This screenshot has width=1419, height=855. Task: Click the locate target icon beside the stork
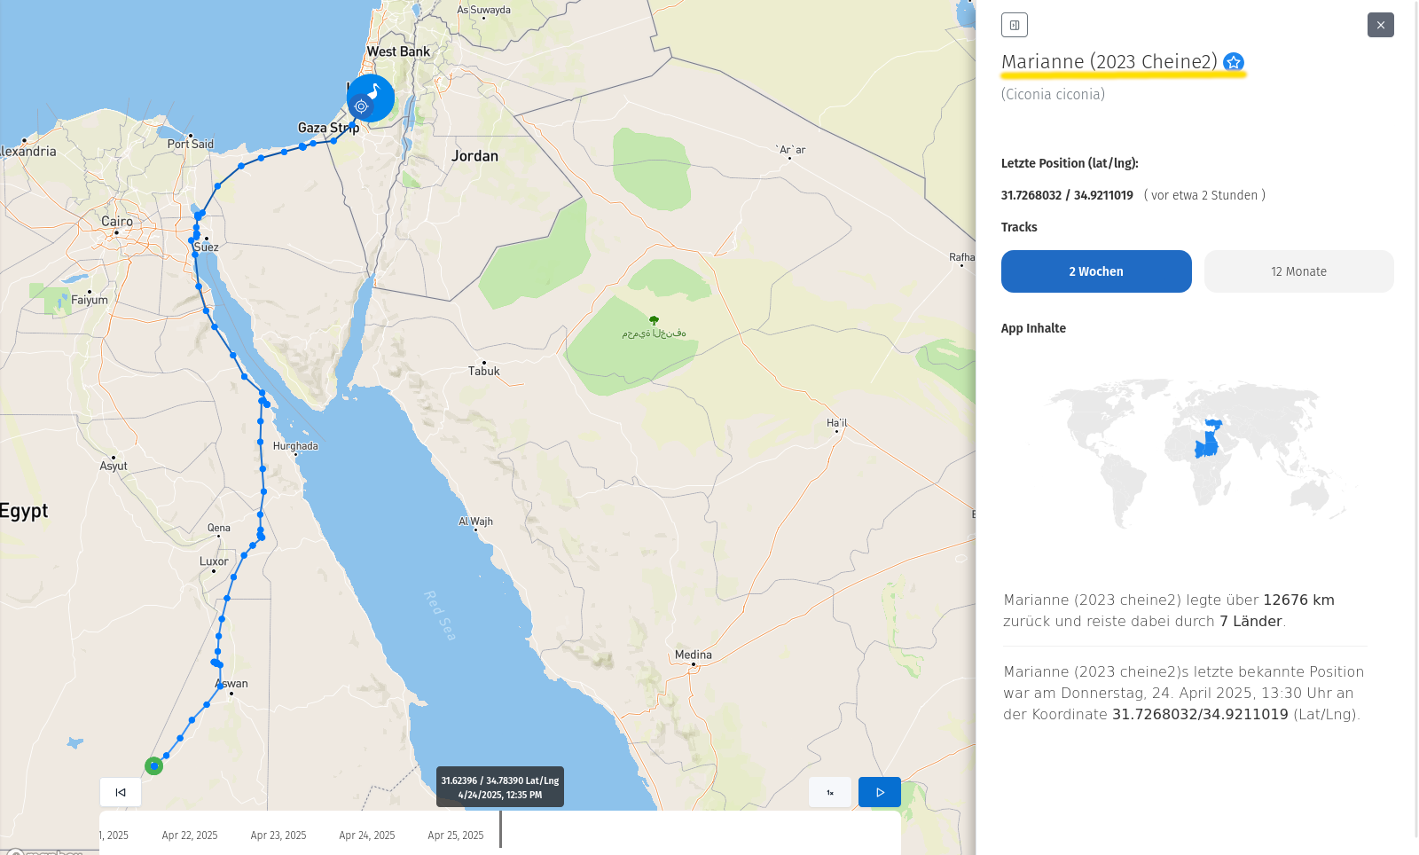[361, 106]
